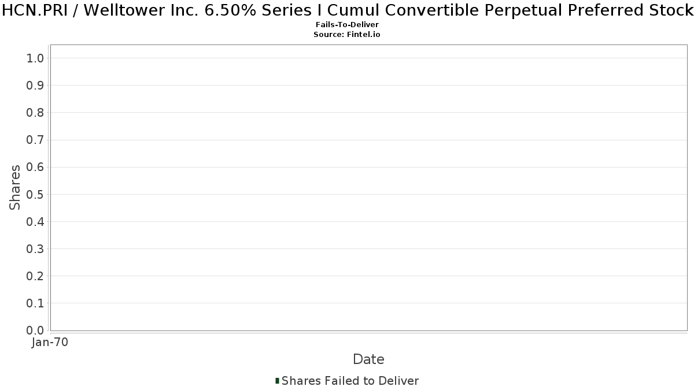Click the Fails-To-Deliver subtitle
The height and width of the screenshot is (390, 694).
tap(347, 25)
